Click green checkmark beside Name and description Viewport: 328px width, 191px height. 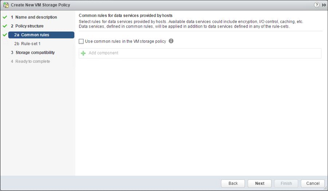5,17
